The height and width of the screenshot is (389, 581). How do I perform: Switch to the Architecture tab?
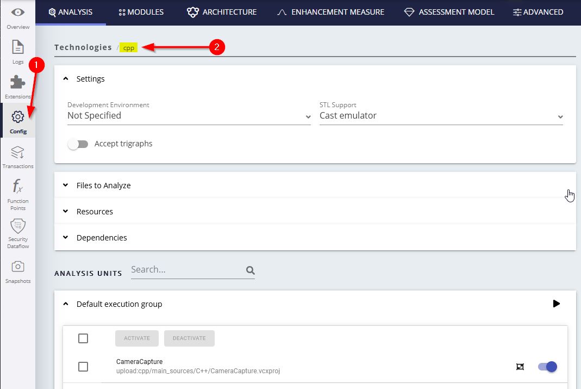click(222, 12)
